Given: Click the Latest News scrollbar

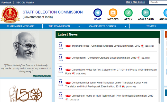Looking at the screenshot, I should [159, 41].
